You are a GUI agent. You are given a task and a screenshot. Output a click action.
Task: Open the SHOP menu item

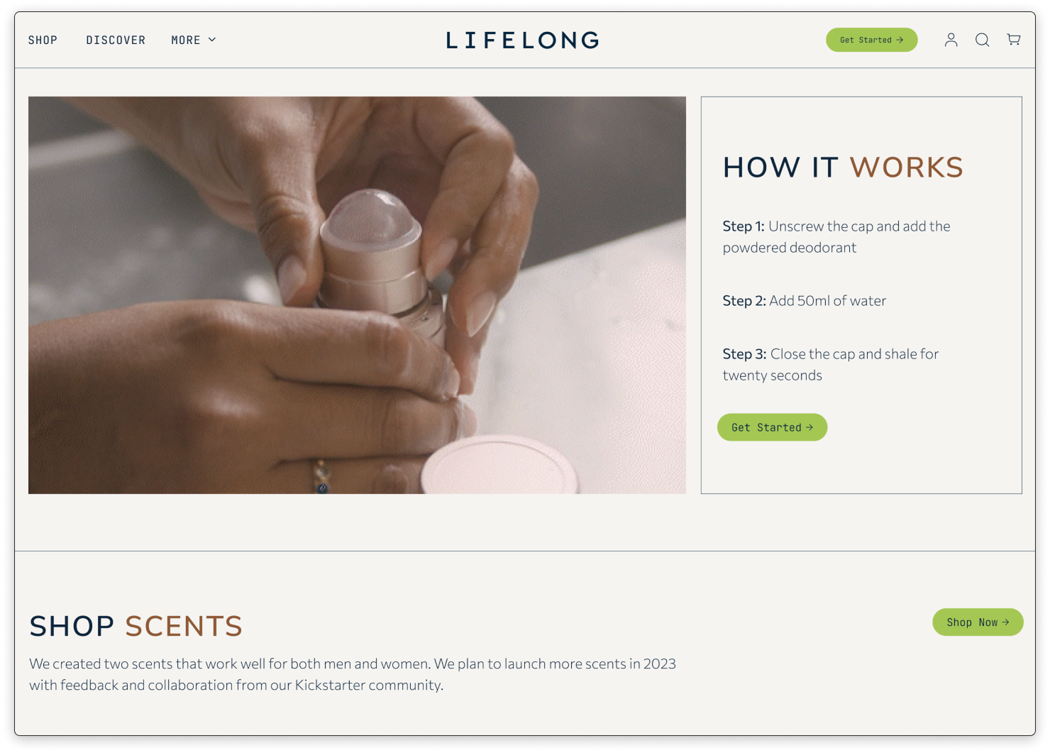coord(43,40)
